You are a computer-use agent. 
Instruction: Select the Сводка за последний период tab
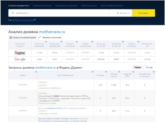click(23, 37)
